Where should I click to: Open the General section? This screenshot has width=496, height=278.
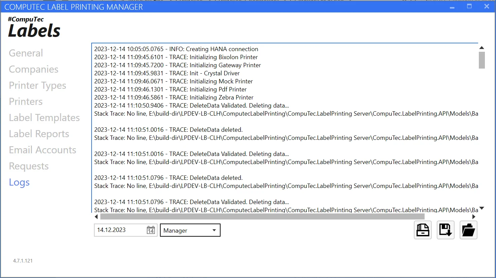[26, 53]
